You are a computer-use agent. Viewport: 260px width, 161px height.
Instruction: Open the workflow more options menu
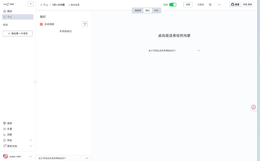point(219,5)
